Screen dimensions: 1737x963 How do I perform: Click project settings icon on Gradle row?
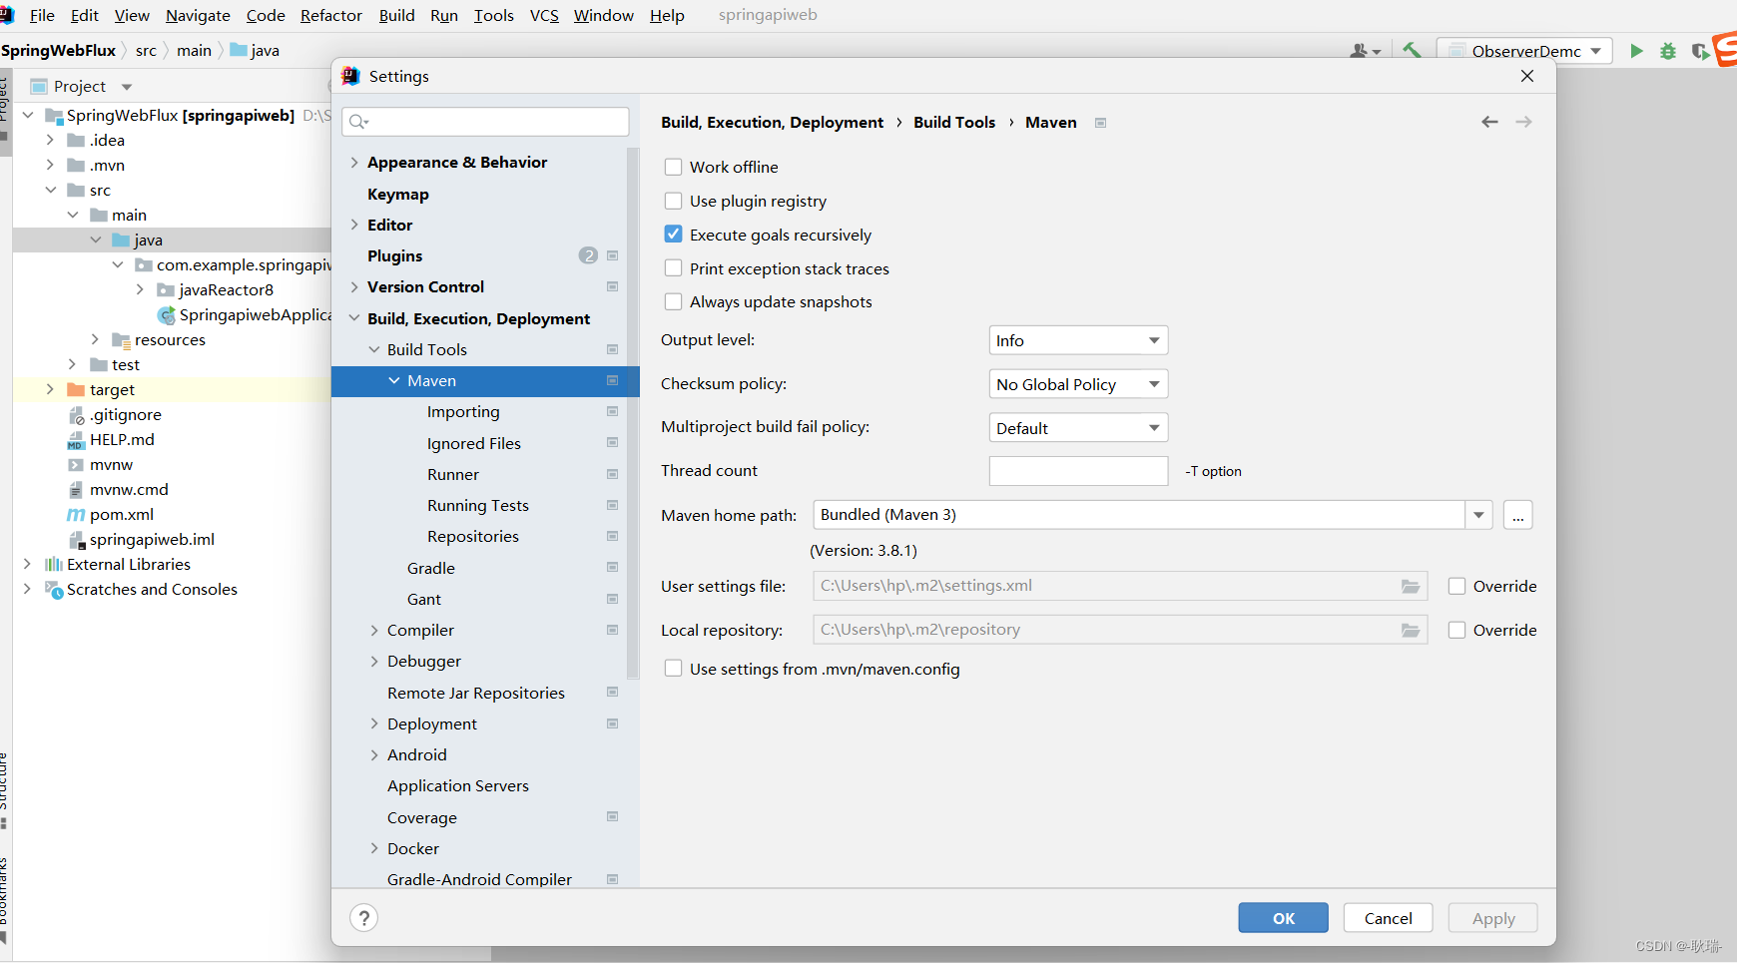click(x=613, y=568)
